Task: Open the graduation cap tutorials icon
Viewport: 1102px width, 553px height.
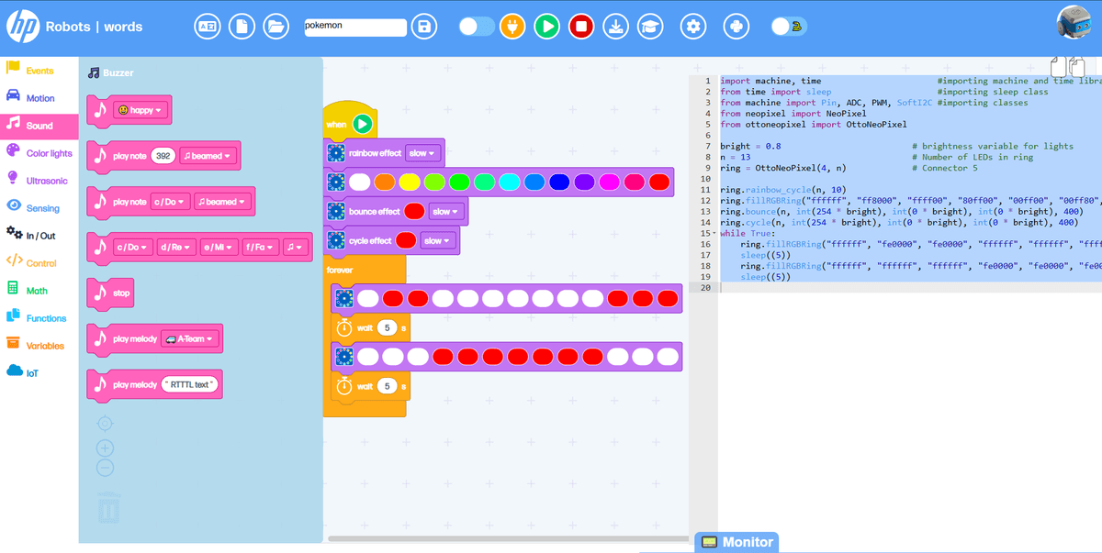Action: 650,27
